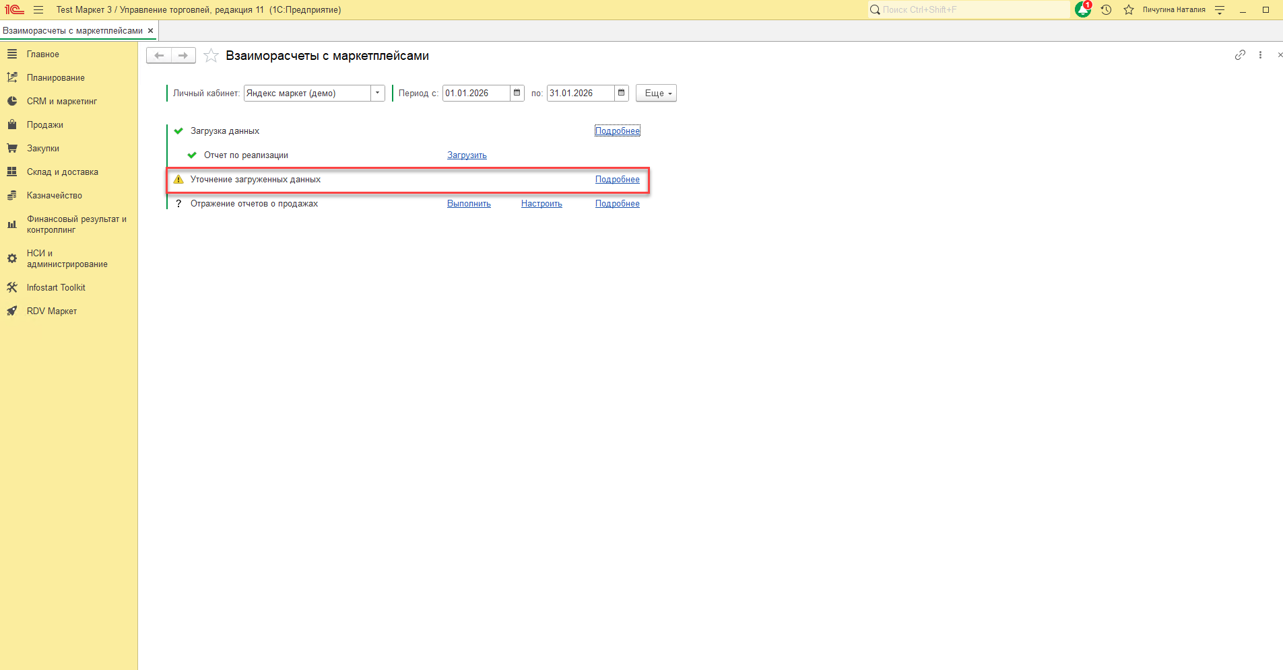Open the Казначейство section
Viewport: 1283px width, 670px height.
[69, 196]
